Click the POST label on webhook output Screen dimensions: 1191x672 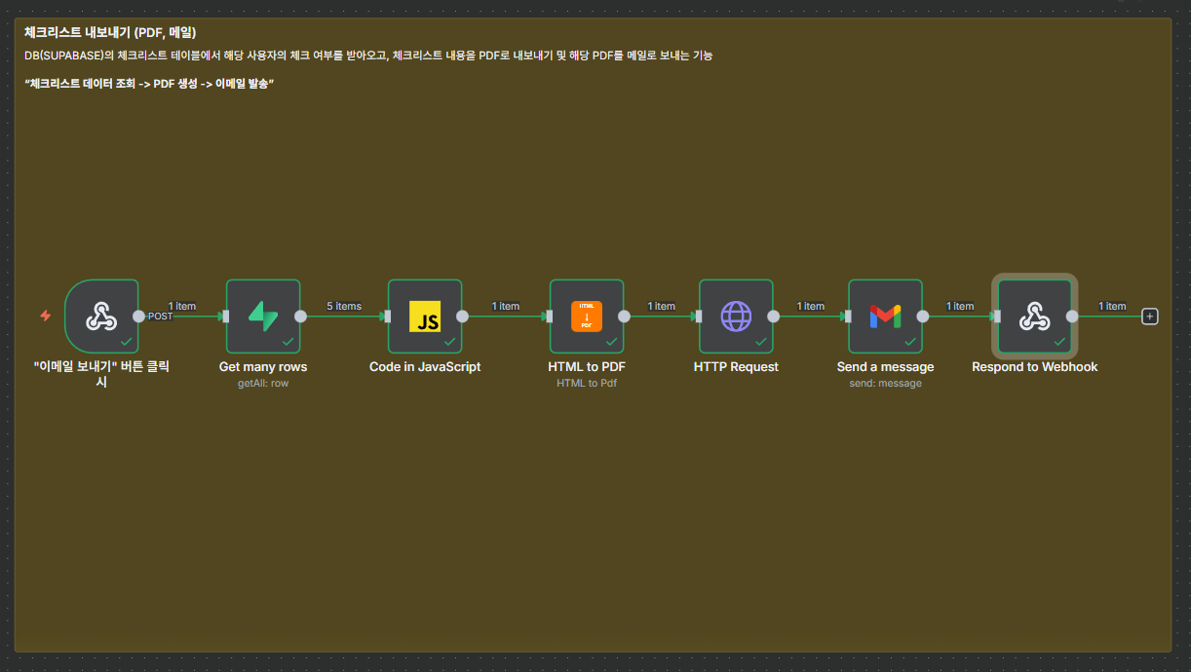(161, 317)
